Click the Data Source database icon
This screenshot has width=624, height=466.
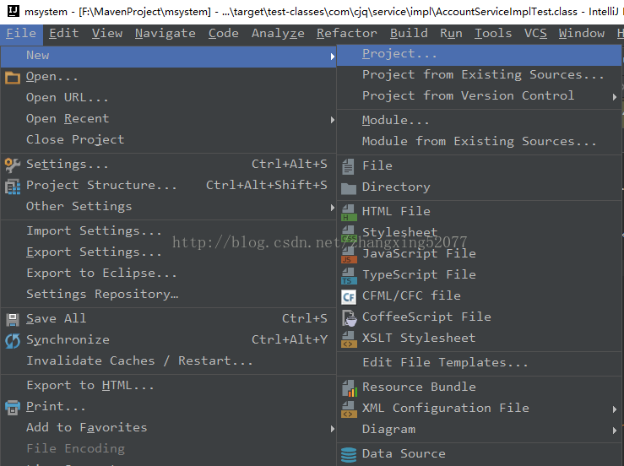[349, 454]
